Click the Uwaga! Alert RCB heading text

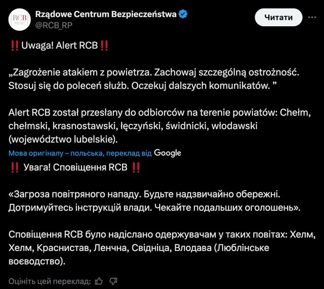(59, 46)
